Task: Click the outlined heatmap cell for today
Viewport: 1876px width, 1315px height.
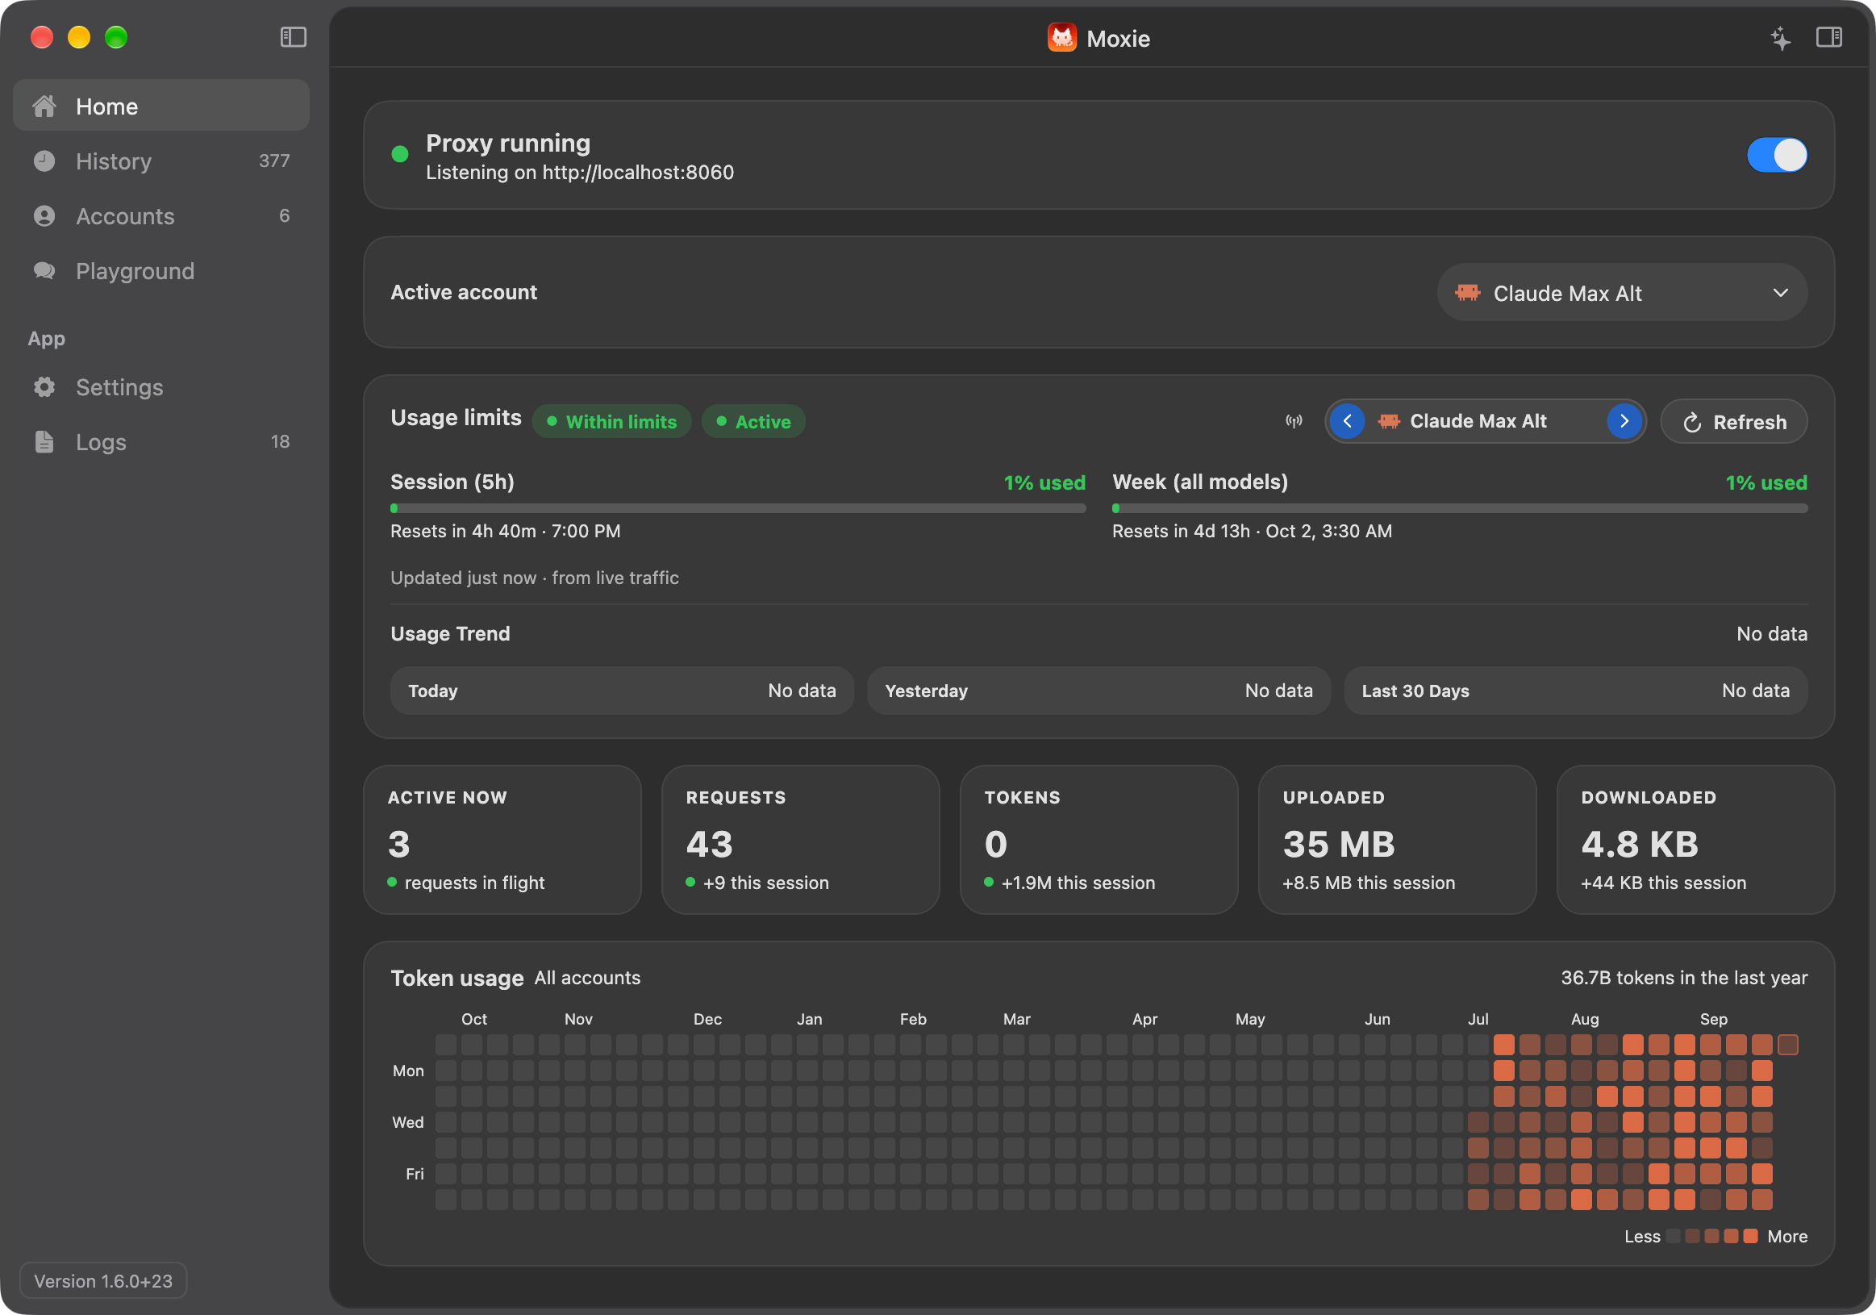Action: click(1788, 1045)
